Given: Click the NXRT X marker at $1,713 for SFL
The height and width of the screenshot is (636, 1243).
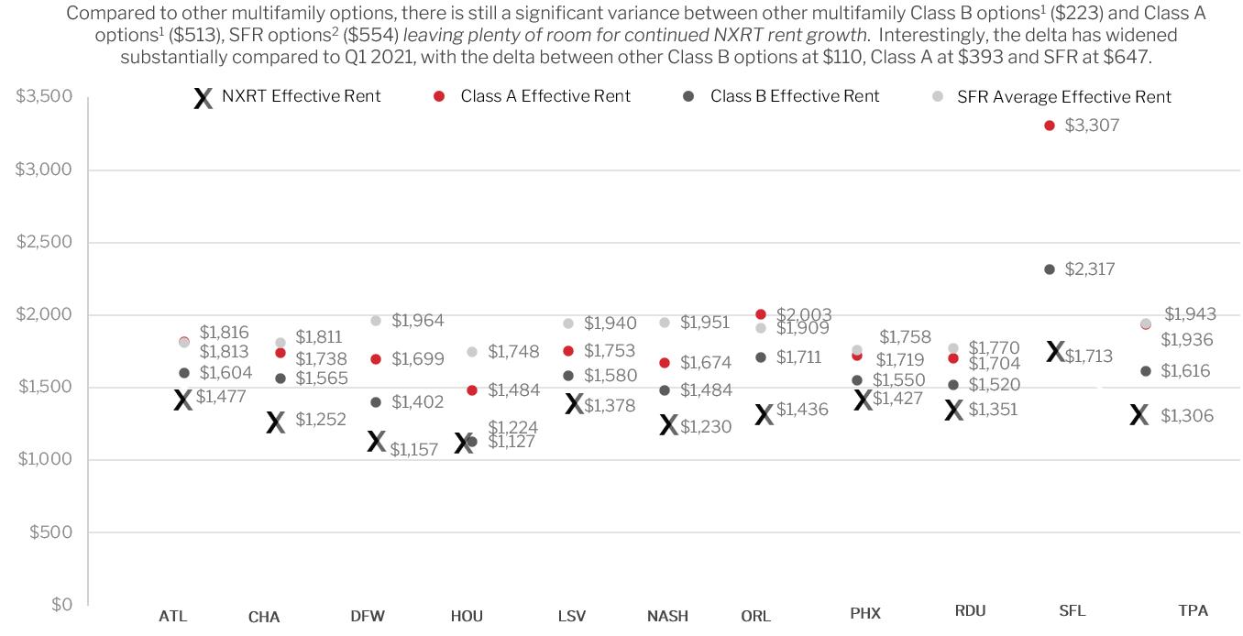Looking at the screenshot, I should [x=1055, y=351].
